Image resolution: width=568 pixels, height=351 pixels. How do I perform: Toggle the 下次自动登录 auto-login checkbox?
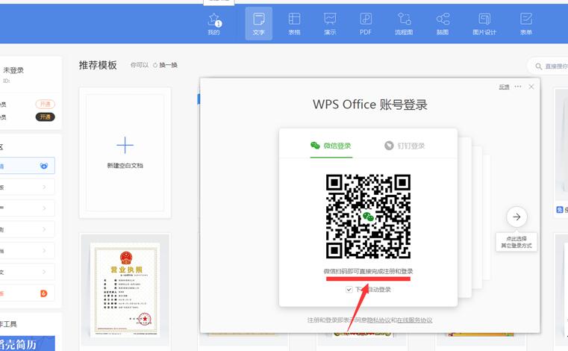click(x=349, y=289)
